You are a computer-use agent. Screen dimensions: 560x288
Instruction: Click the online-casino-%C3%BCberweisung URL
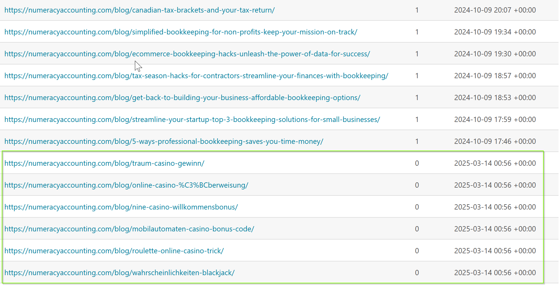click(x=126, y=185)
